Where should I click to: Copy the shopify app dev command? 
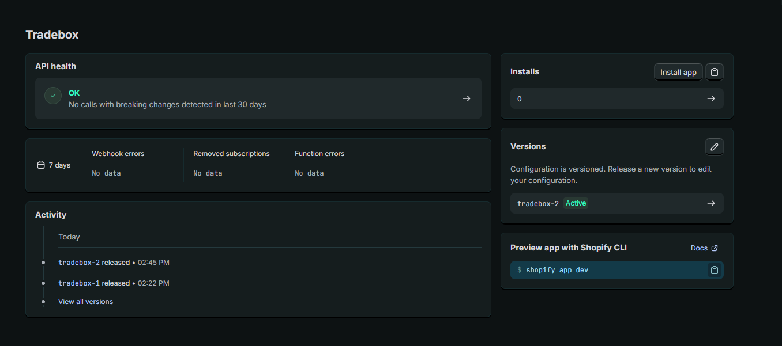click(x=715, y=270)
